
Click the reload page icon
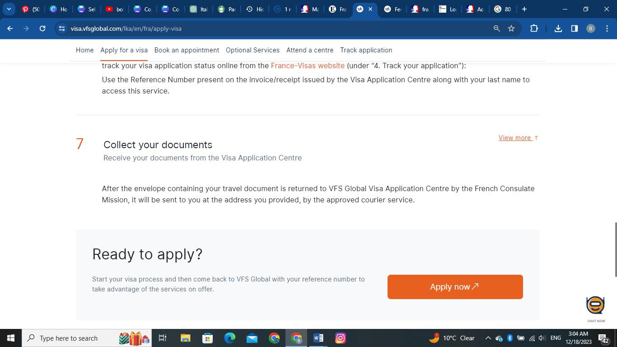pos(42,28)
